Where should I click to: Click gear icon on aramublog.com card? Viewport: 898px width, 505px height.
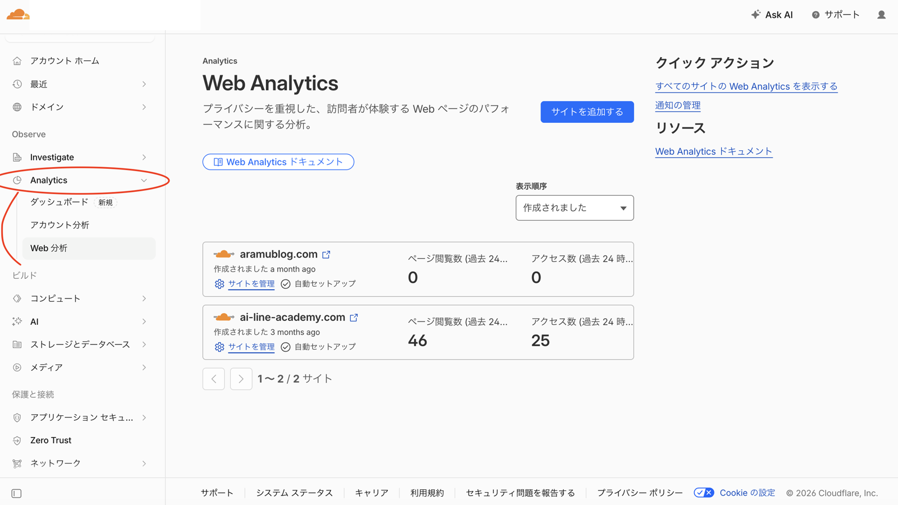coord(219,284)
